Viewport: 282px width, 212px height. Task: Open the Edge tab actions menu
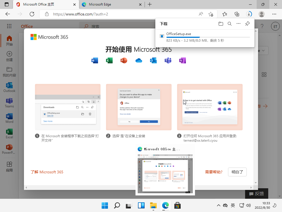[7, 4]
